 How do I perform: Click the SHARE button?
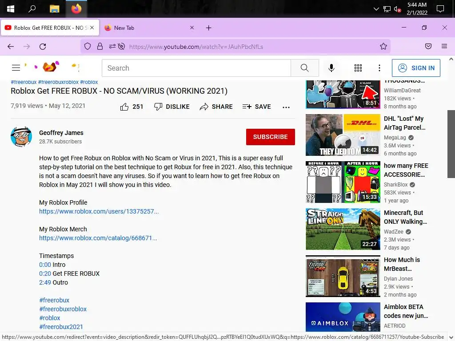click(216, 107)
